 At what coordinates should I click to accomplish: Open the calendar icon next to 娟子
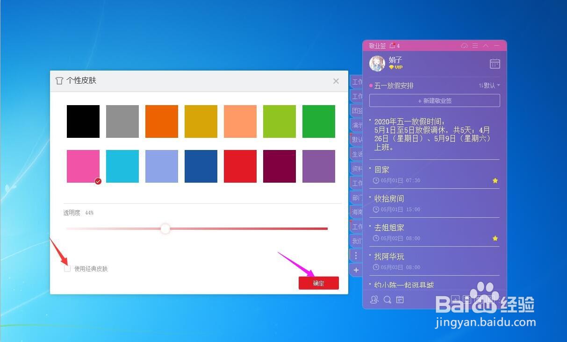(495, 64)
